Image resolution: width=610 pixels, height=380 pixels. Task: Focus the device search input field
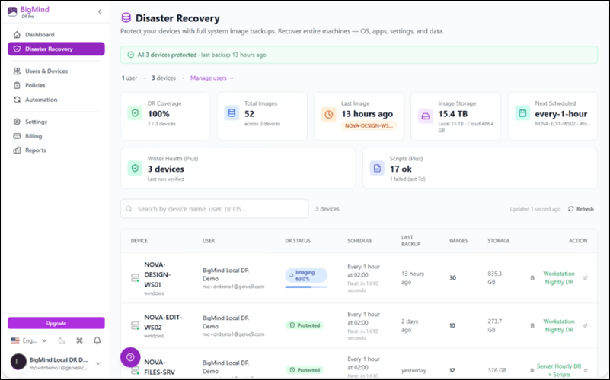click(x=214, y=209)
